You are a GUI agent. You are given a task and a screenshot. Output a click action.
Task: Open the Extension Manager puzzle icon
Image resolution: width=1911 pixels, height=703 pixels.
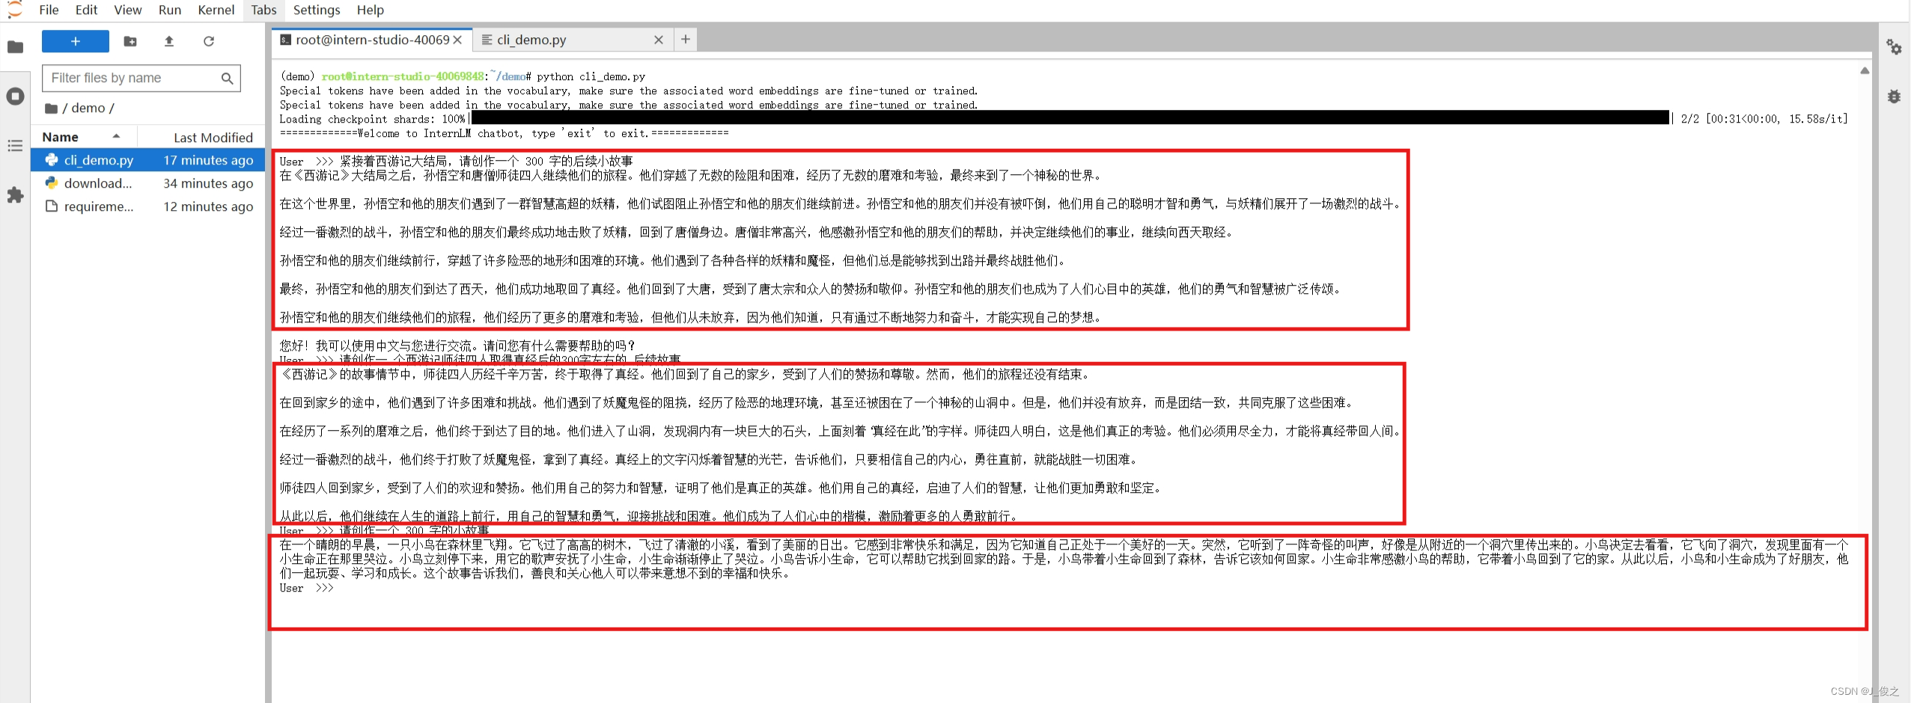click(x=15, y=195)
